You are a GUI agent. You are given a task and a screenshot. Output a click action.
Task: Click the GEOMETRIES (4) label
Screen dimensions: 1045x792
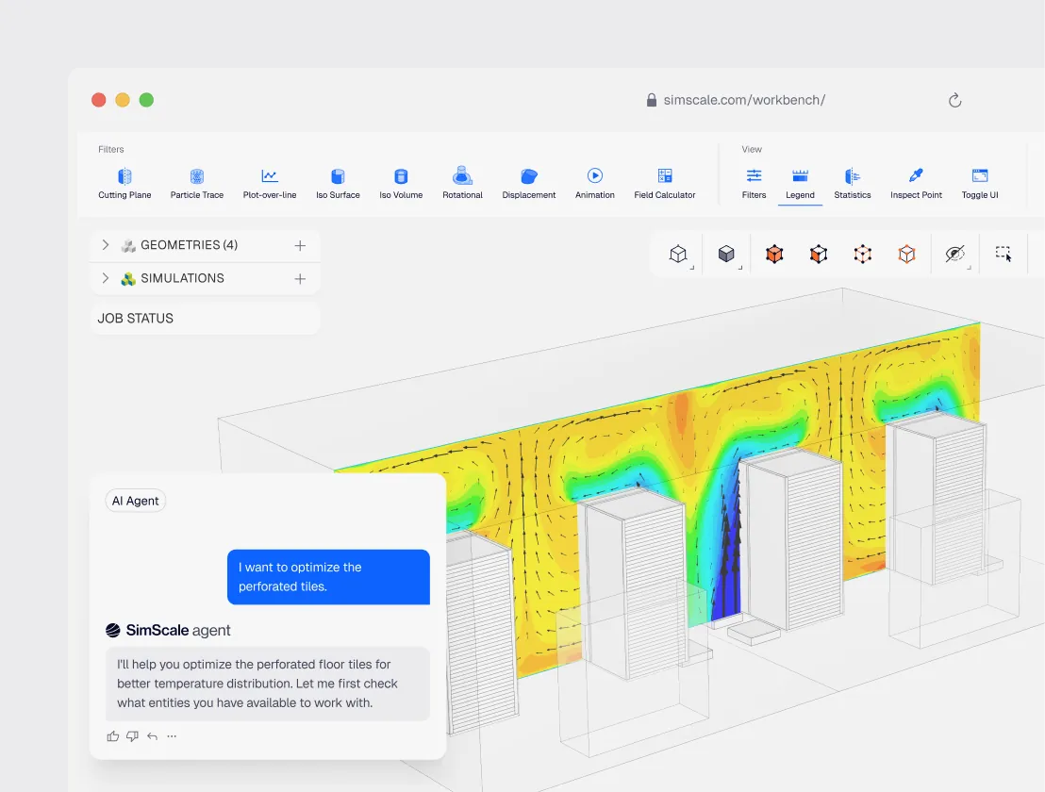pyautogui.click(x=190, y=244)
